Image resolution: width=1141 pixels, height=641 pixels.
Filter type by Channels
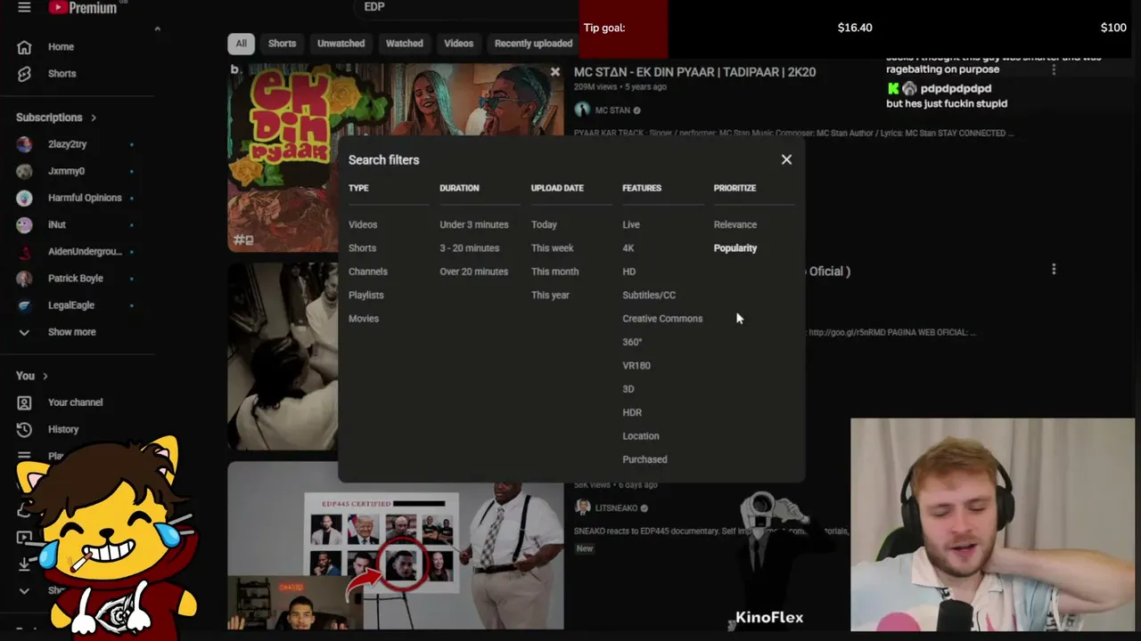click(368, 272)
